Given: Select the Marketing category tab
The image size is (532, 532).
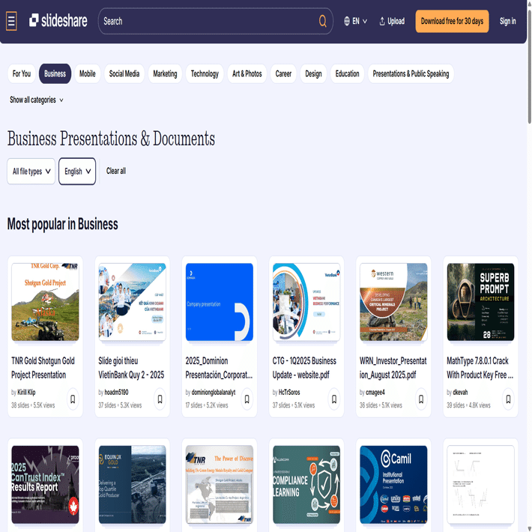Looking at the screenshot, I should (x=165, y=73).
